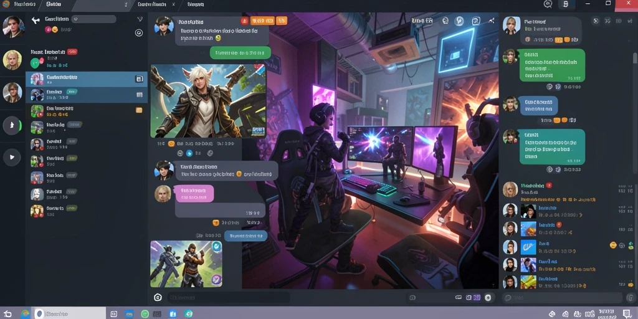
Task: Open the notification icon ending the taskbar
Action: pos(627,314)
